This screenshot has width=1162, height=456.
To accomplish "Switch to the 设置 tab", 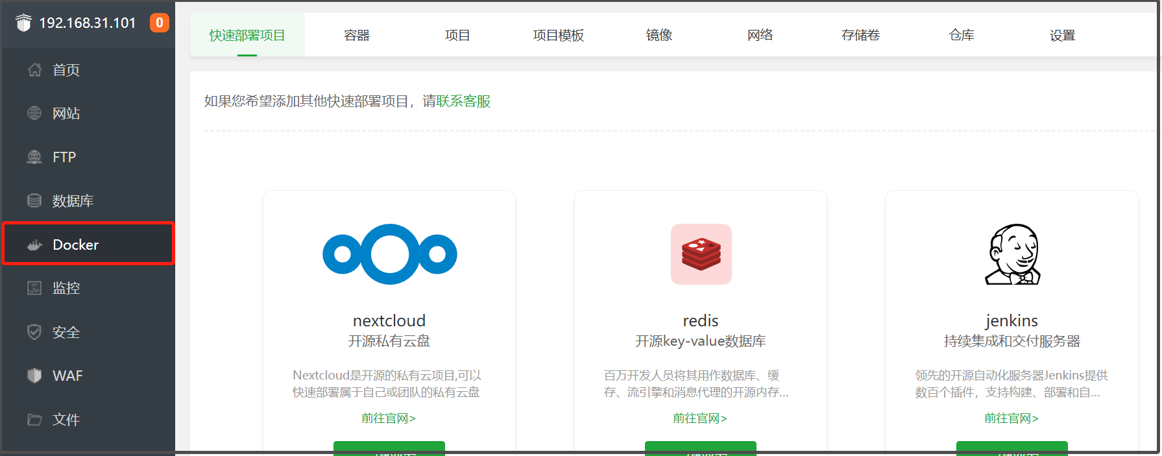I will (1063, 35).
